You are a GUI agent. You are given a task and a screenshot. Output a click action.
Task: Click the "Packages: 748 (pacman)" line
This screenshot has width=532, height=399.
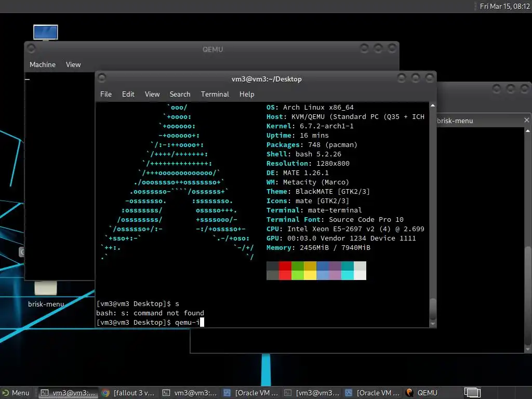(x=312, y=145)
